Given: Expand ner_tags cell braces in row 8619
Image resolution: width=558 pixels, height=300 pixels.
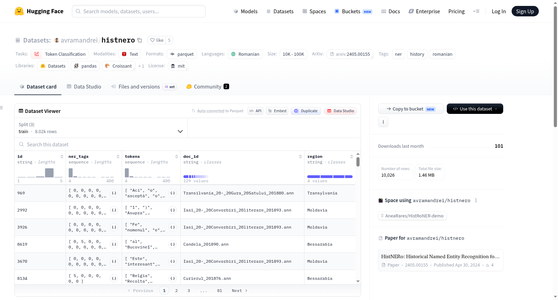Looking at the screenshot, I should (114, 244).
